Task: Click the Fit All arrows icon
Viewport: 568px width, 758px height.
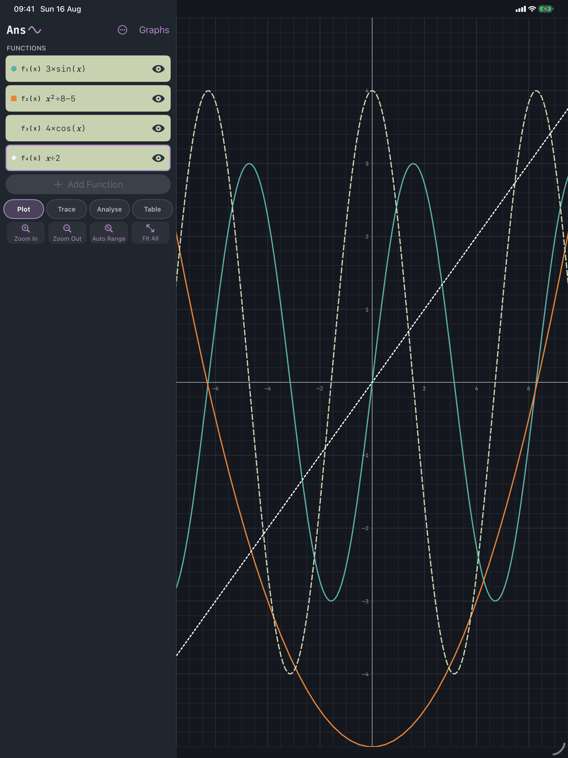Action: click(x=150, y=229)
